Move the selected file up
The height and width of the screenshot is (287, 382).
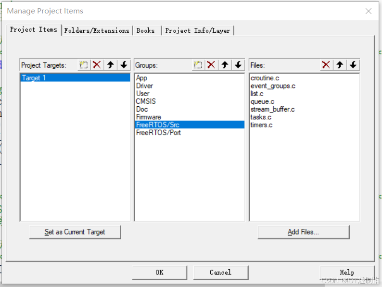[x=340, y=65]
